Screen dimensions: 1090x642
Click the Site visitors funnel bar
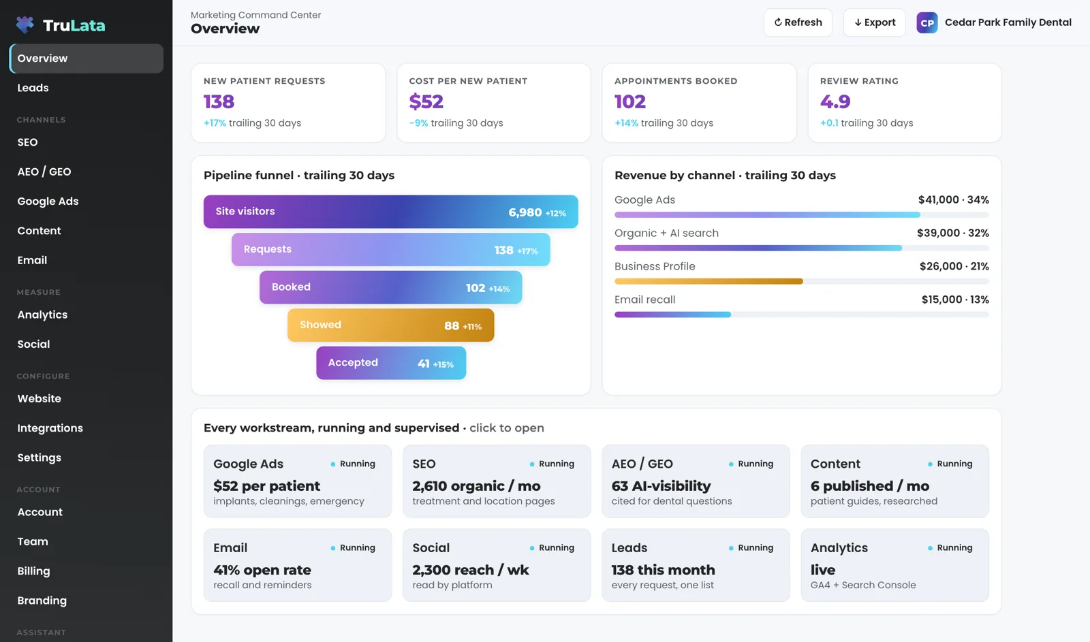click(390, 212)
